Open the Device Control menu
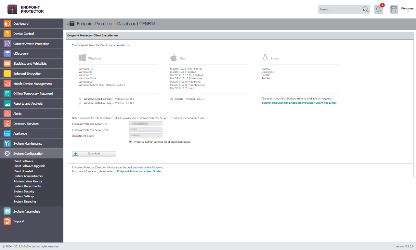 click(x=32, y=33)
